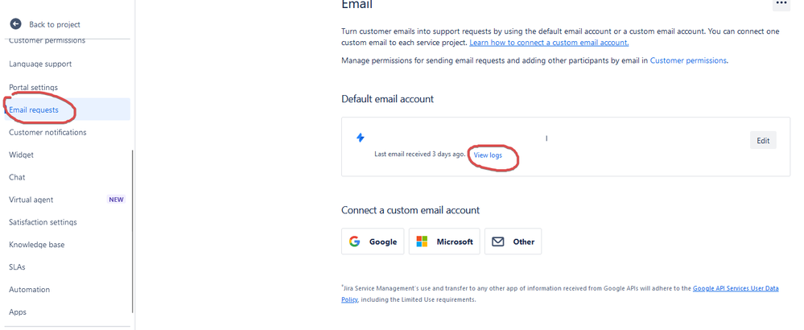Connect a Google email account
The height and width of the screenshot is (330, 804).
[373, 241]
